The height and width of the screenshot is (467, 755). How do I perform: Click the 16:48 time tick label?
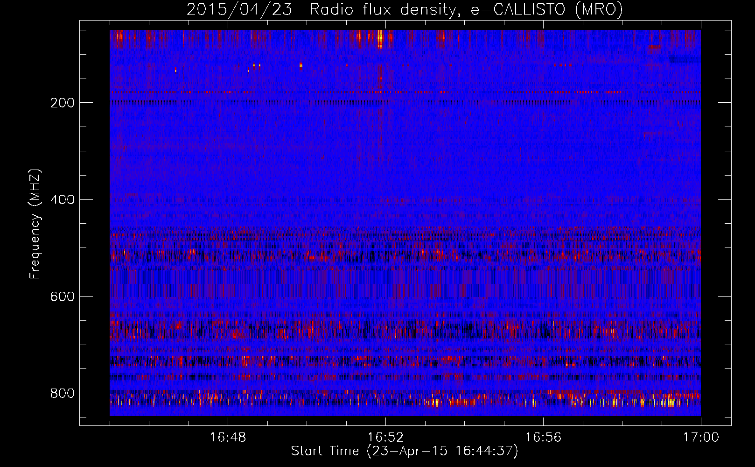(x=228, y=438)
